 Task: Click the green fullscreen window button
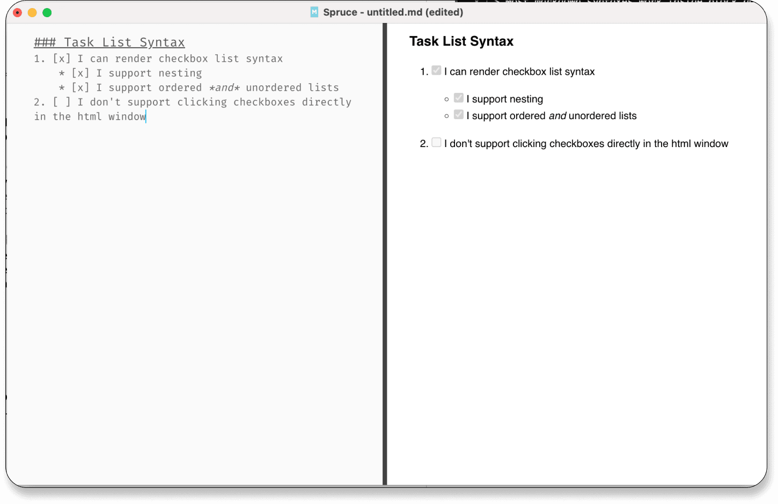point(47,12)
